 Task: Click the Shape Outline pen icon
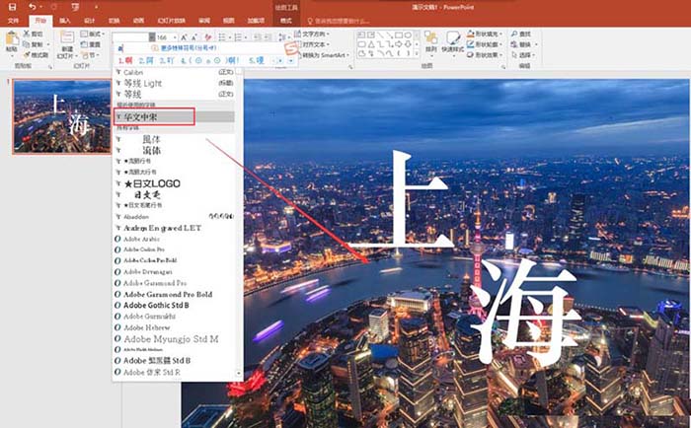[471, 44]
